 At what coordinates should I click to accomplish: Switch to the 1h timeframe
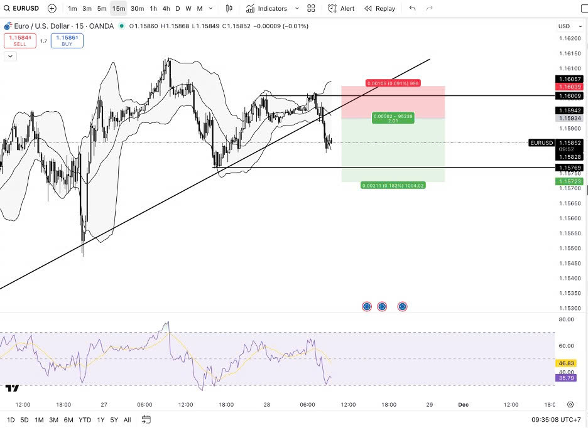pos(153,9)
